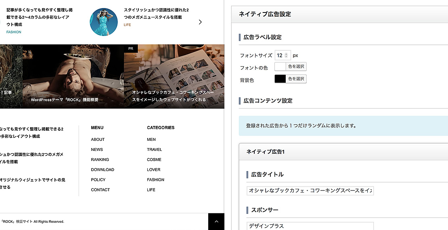Open footer article オリジナルウィジェットでサイトの見
448x230 pixels.
pyautogui.click(x=33, y=184)
